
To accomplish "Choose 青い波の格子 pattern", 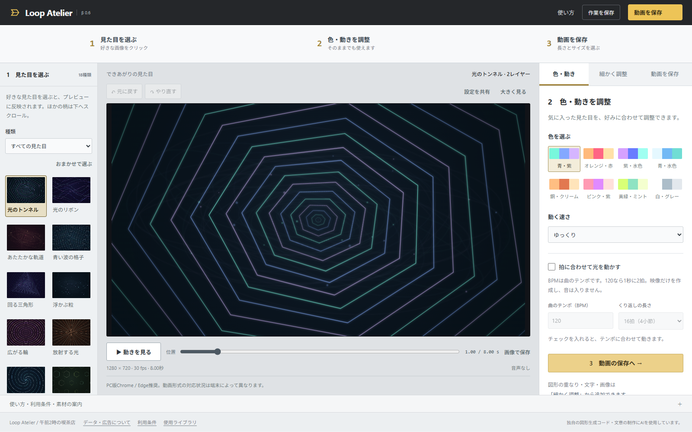I will (71, 243).
